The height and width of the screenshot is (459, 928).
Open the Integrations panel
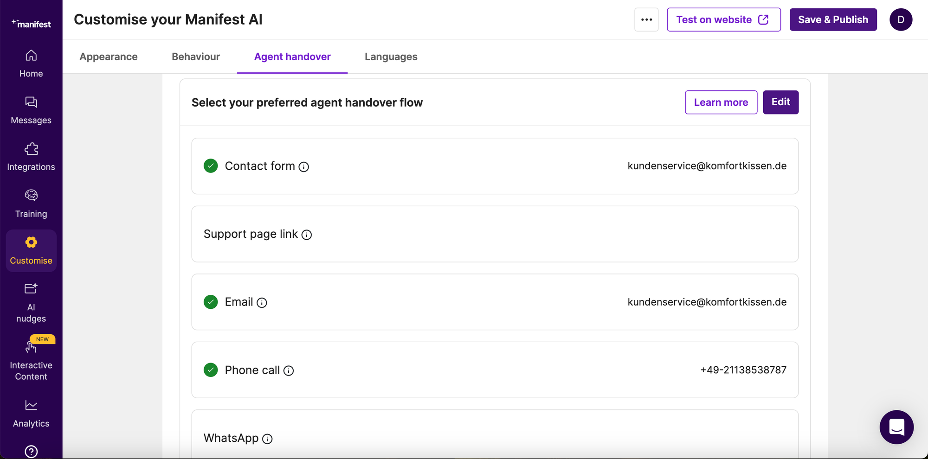[x=31, y=157]
